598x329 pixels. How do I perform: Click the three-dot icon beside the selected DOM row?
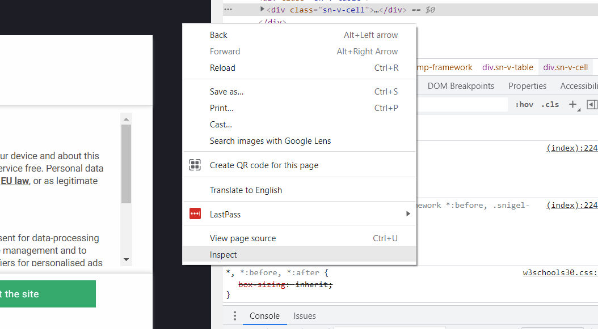[x=228, y=10]
